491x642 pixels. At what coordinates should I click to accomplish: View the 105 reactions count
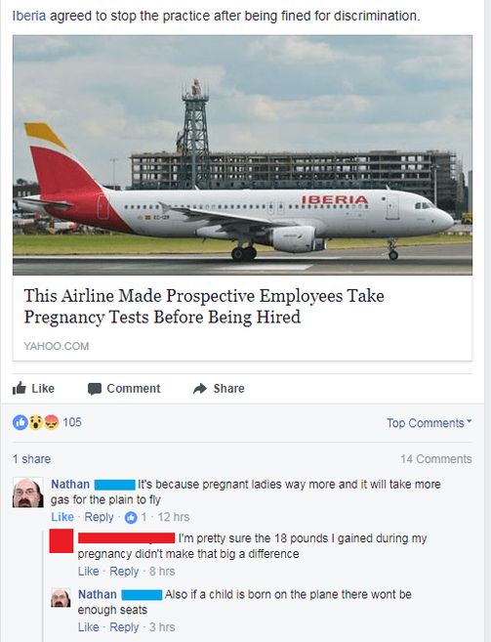click(x=72, y=422)
